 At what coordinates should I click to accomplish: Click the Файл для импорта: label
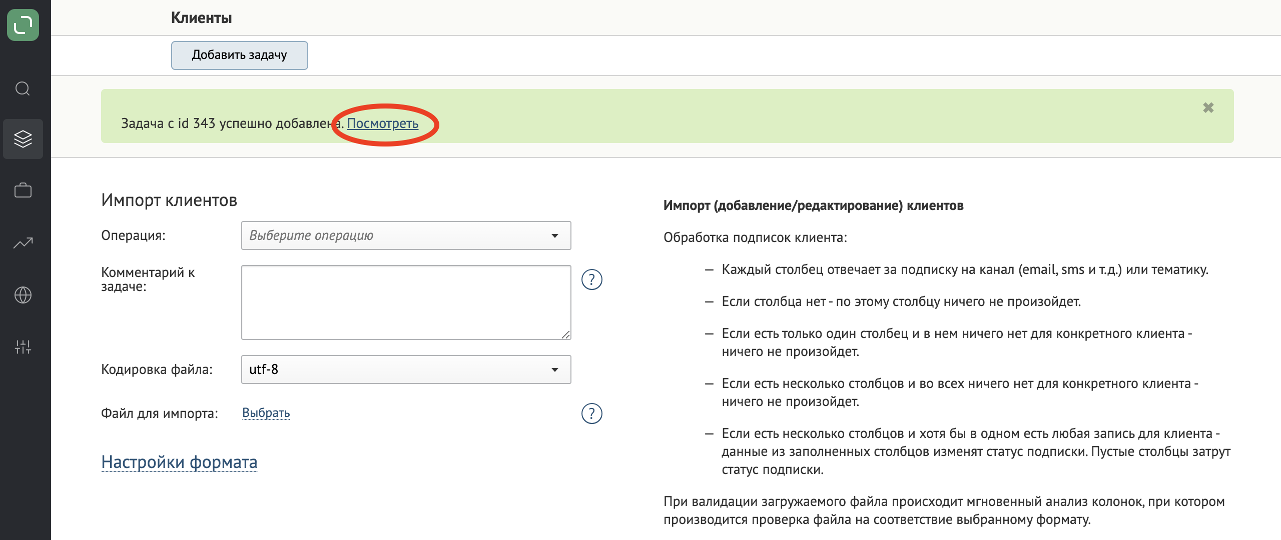[160, 413]
